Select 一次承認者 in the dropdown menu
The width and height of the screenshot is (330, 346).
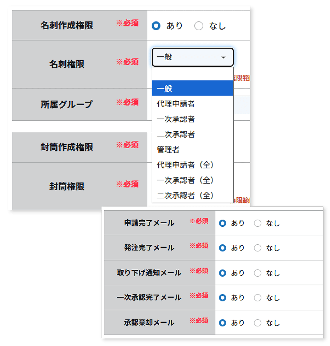(192, 119)
